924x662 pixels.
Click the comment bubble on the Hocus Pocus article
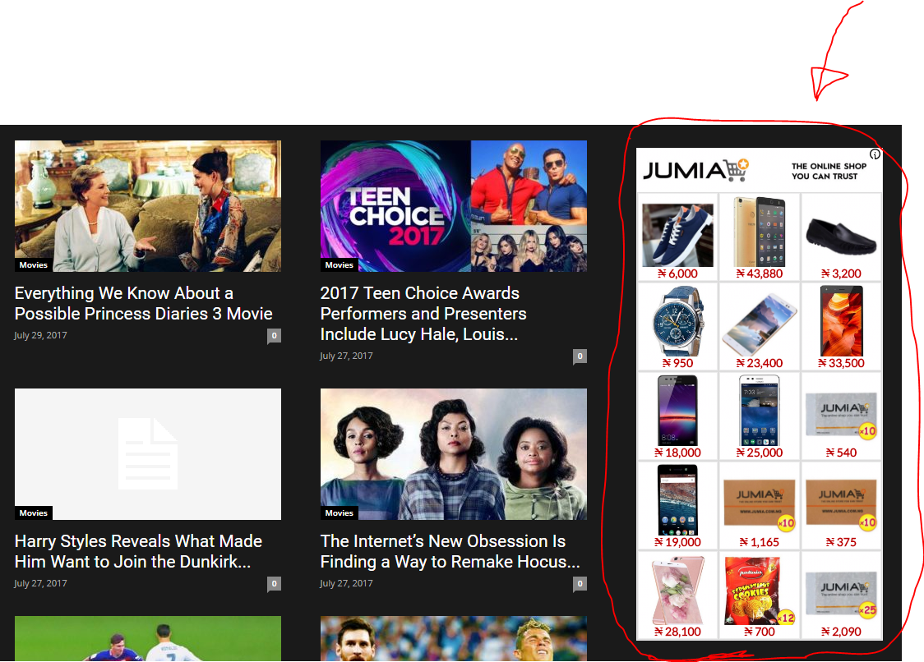click(x=580, y=583)
